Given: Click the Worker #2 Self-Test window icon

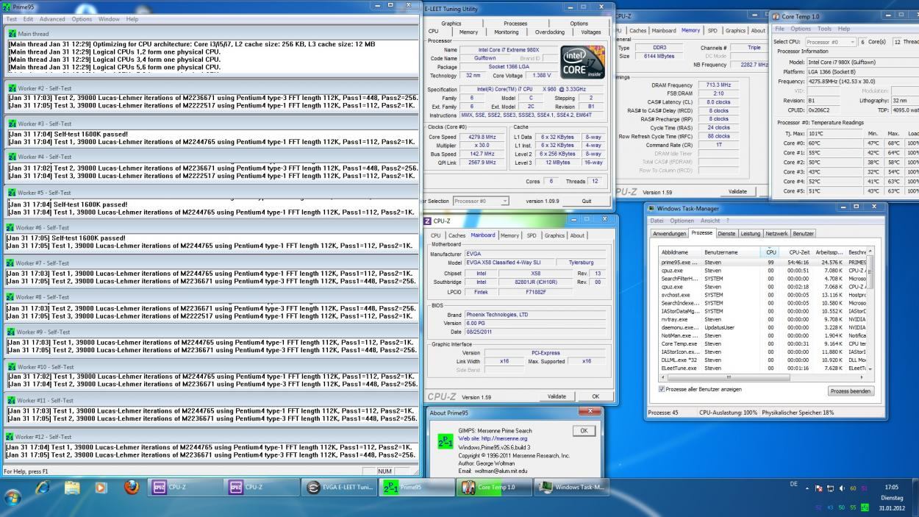Looking at the screenshot, I should 12,88.
